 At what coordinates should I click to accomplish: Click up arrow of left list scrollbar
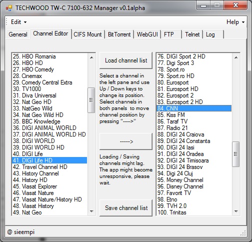click(91, 57)
